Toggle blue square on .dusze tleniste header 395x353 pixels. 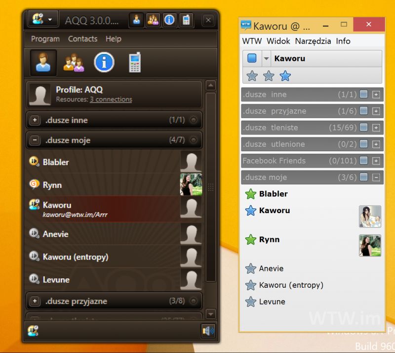[x=363, y=128]
